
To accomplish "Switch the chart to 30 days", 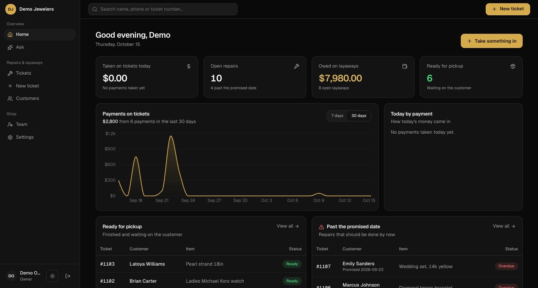I will (x=359, y=116).
